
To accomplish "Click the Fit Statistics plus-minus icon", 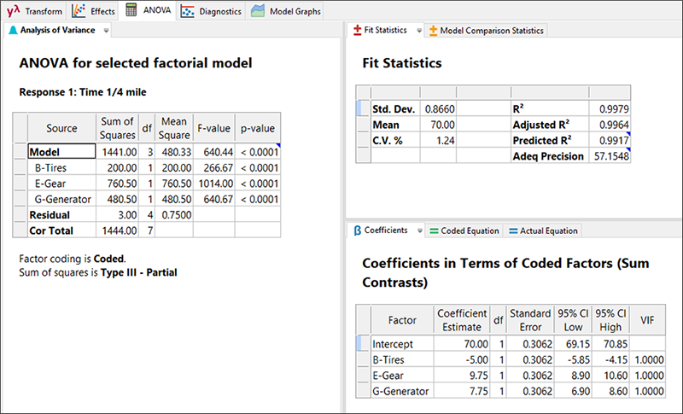I will tap(358, 30).
